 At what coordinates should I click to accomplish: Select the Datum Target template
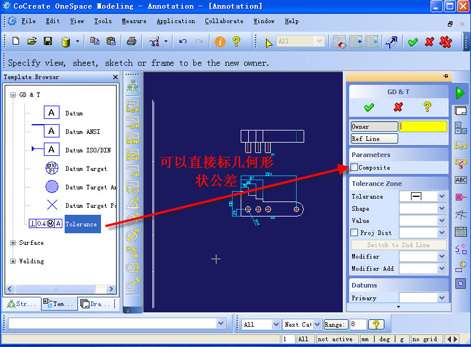[86, 169]
